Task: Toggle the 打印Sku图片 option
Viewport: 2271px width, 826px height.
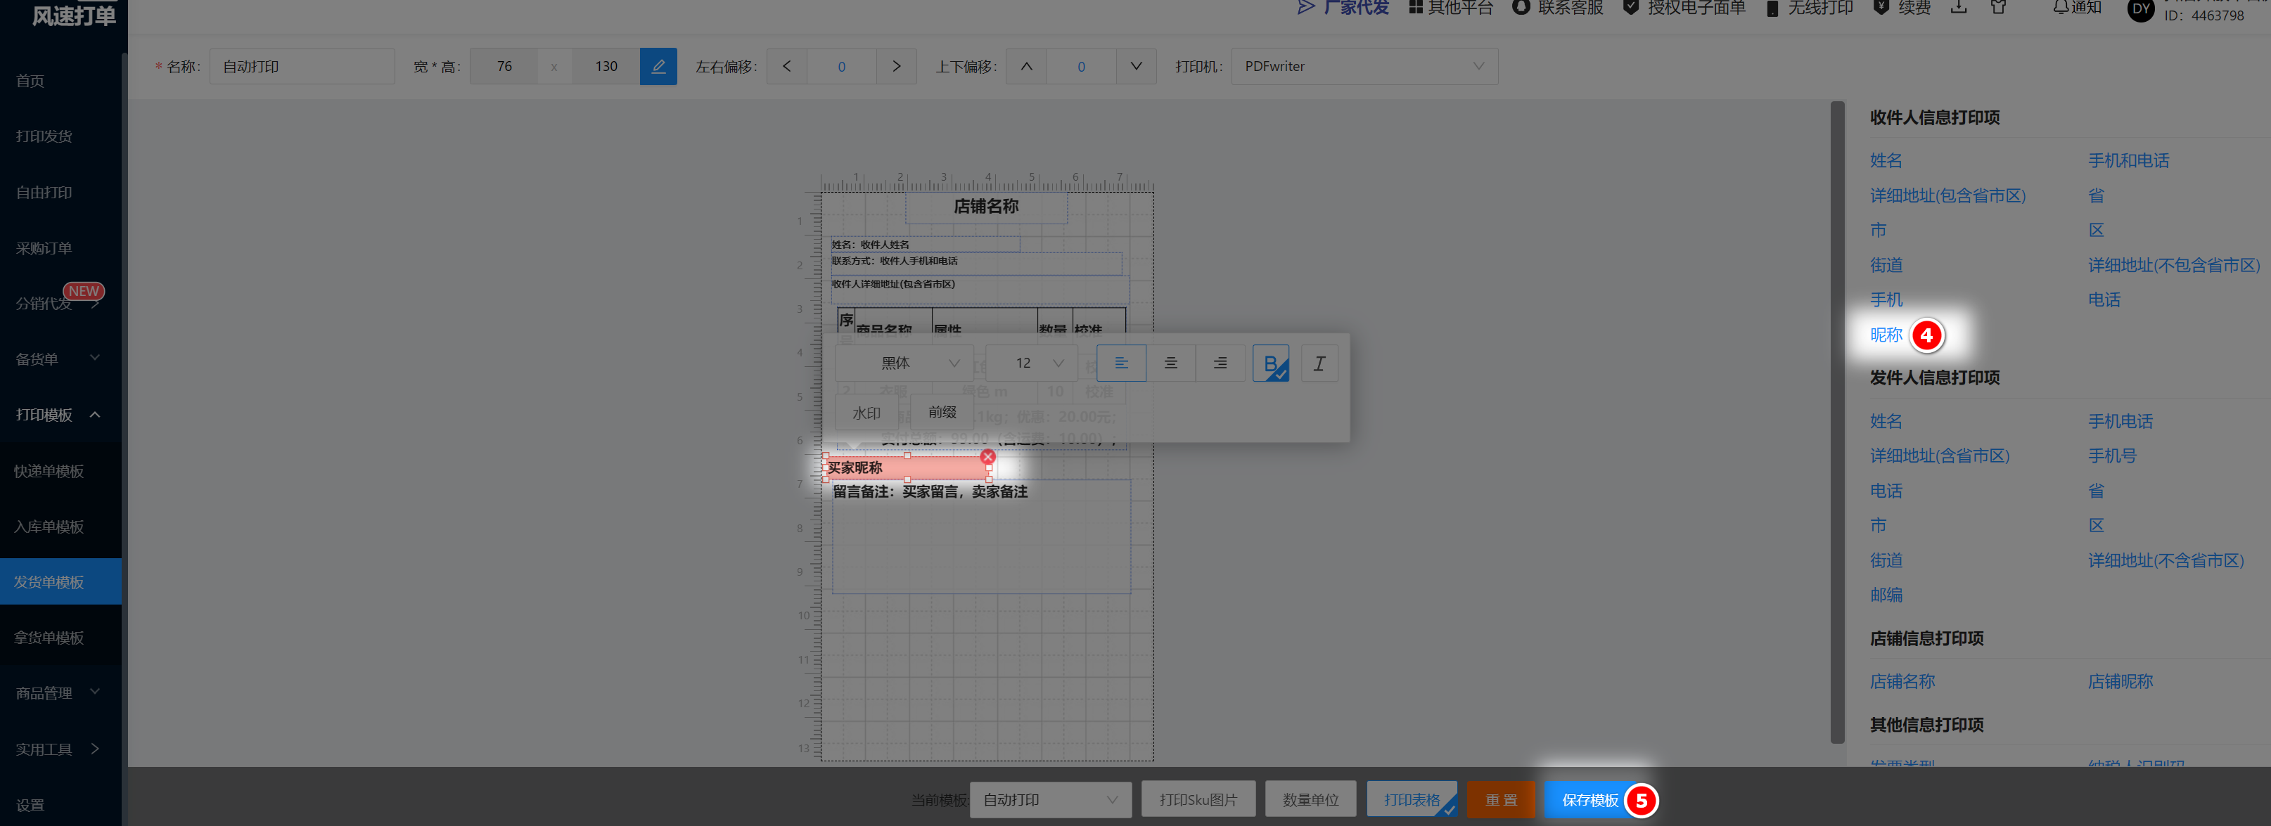Action: [1197, 799]
